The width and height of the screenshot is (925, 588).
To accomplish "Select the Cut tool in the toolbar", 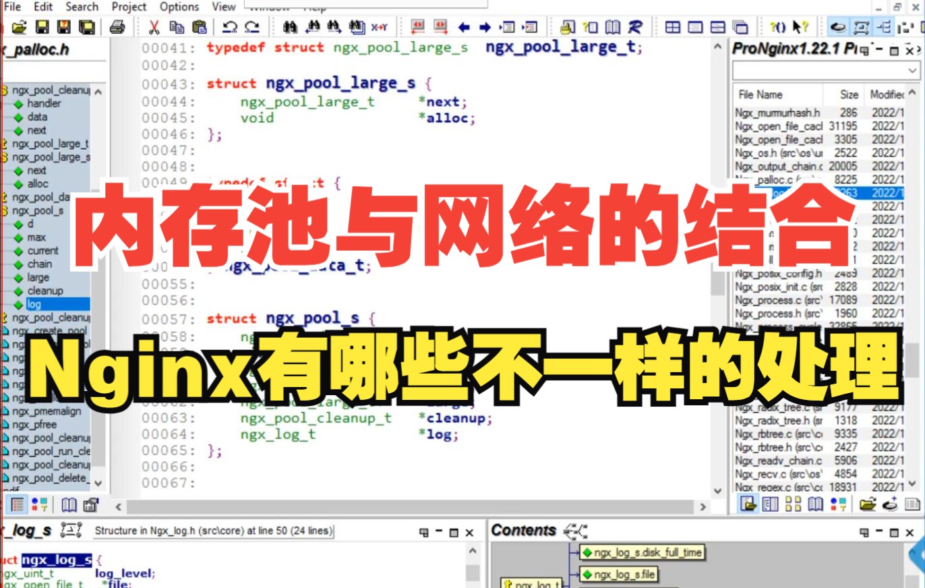I will 154,27.
